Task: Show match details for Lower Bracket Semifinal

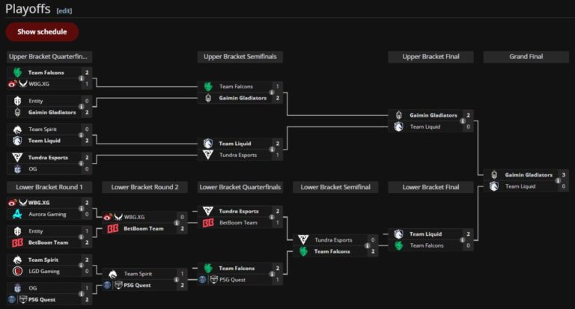Action: (366, 245)
